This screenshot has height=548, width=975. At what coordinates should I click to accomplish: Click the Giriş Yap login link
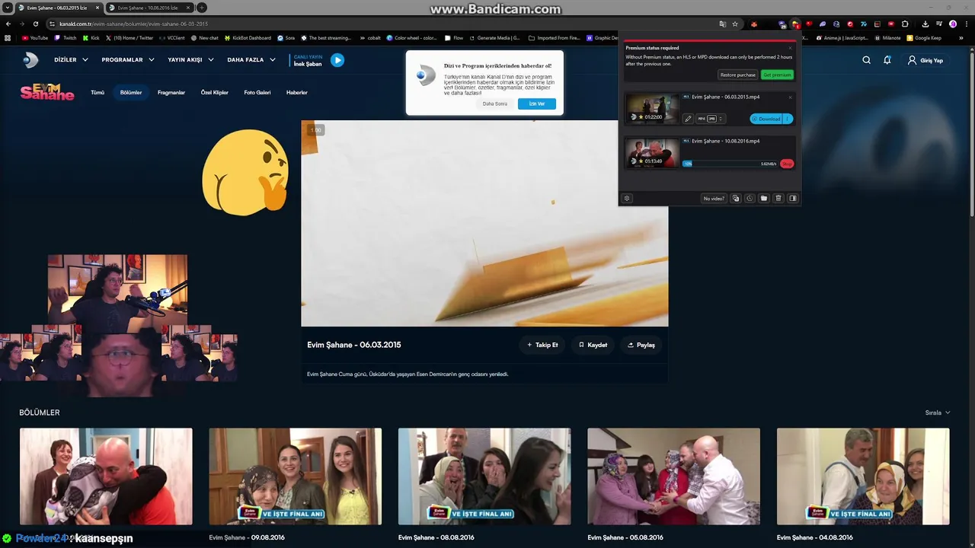tap(925, 60)
